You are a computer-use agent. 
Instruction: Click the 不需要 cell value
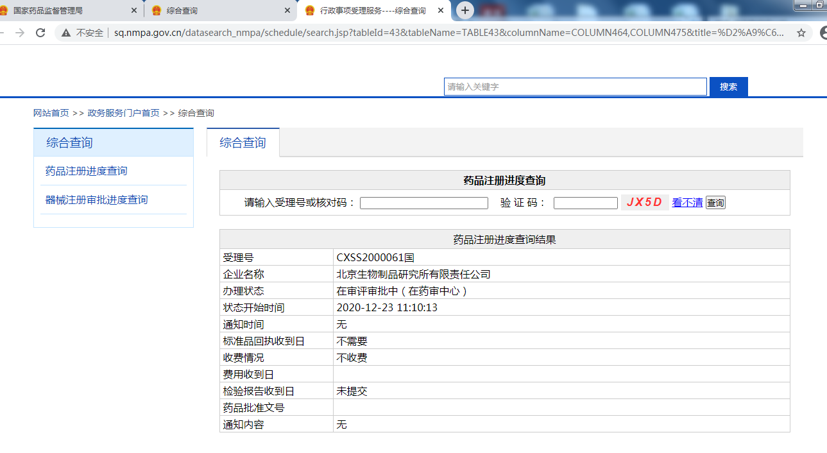tap(352, 341)
